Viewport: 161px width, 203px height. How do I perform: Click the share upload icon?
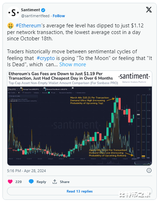pyautogui.click(x=55, y=182)
